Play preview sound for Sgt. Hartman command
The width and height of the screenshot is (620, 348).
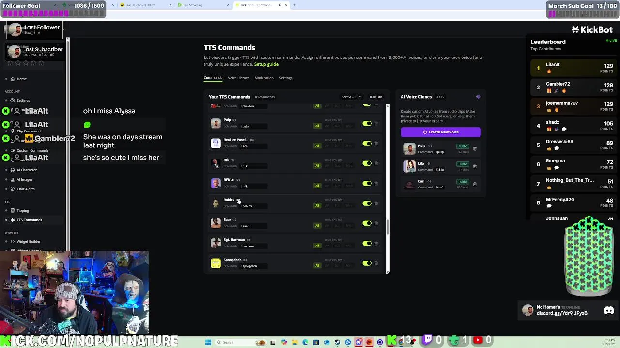tap(248, 240)
